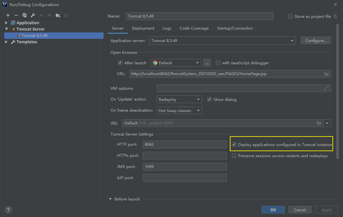Switch to the Deployment tab

tap(143, 28)
